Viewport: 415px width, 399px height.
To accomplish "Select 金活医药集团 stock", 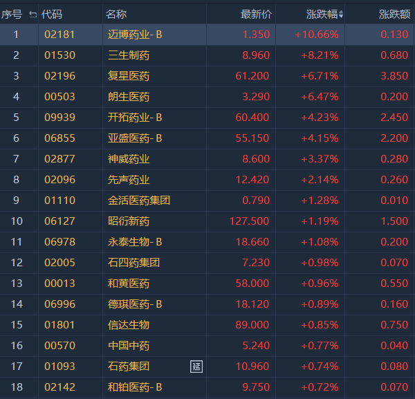I will pyautogui.click(x=140, y=201).
